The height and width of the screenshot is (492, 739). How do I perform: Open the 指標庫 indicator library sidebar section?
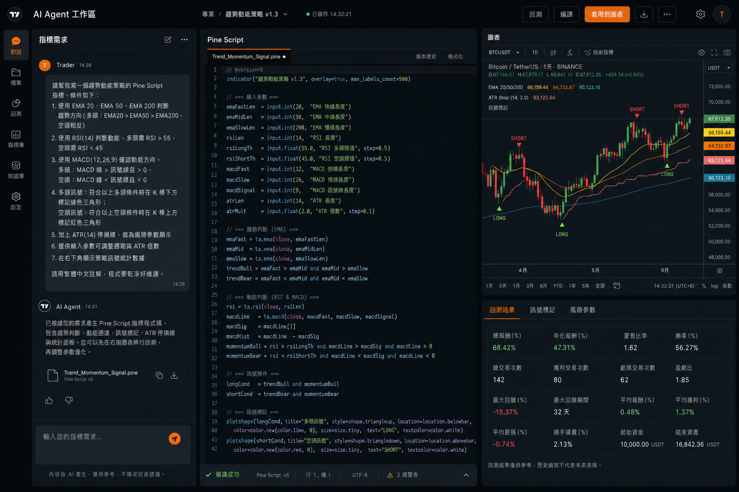16,139
